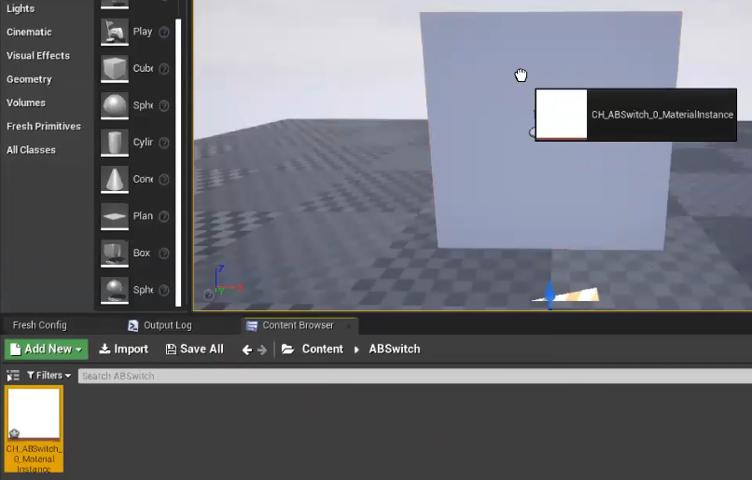Open help for Cylinder actor
Viewport: 752px width, 480px height.
164,143
